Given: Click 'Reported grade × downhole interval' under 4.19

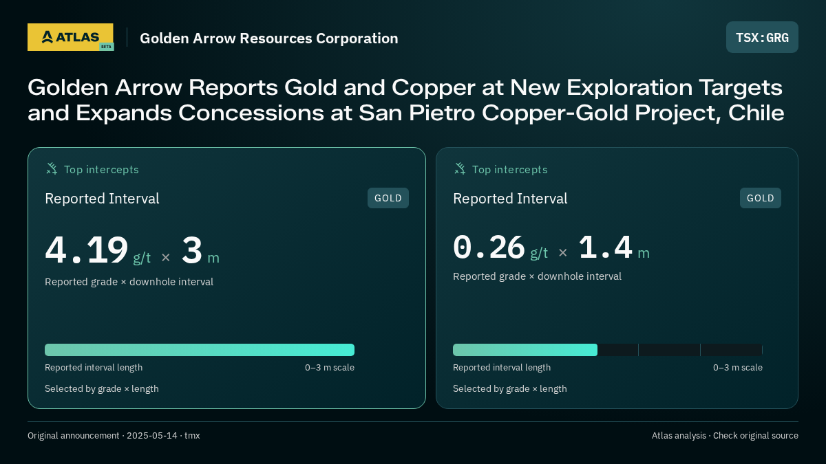Looking at the screenshot, I should coord(129,282).
